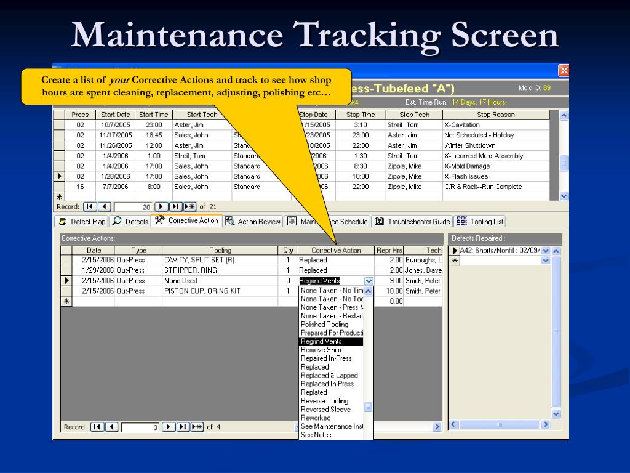The width and height of the screenshot is (630, 473).
Task: Click the Corrective Action column header
Action: tap(336, 250)
